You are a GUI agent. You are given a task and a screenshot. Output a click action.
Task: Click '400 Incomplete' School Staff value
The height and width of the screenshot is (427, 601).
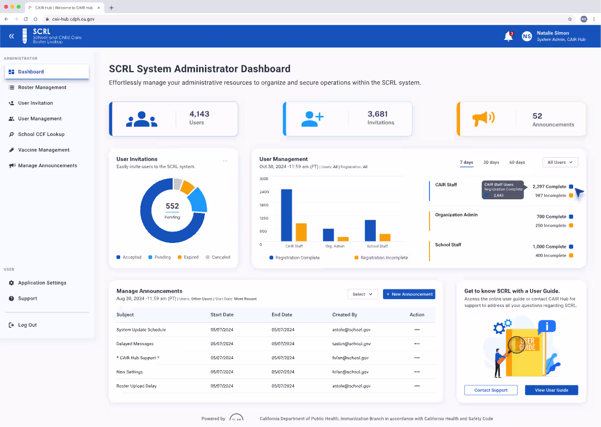[550, 256]
